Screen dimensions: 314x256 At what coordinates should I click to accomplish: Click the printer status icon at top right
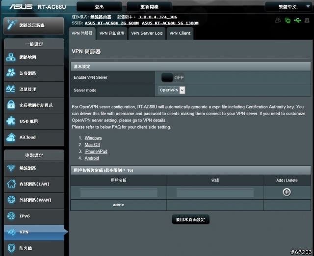coord(307,20)
